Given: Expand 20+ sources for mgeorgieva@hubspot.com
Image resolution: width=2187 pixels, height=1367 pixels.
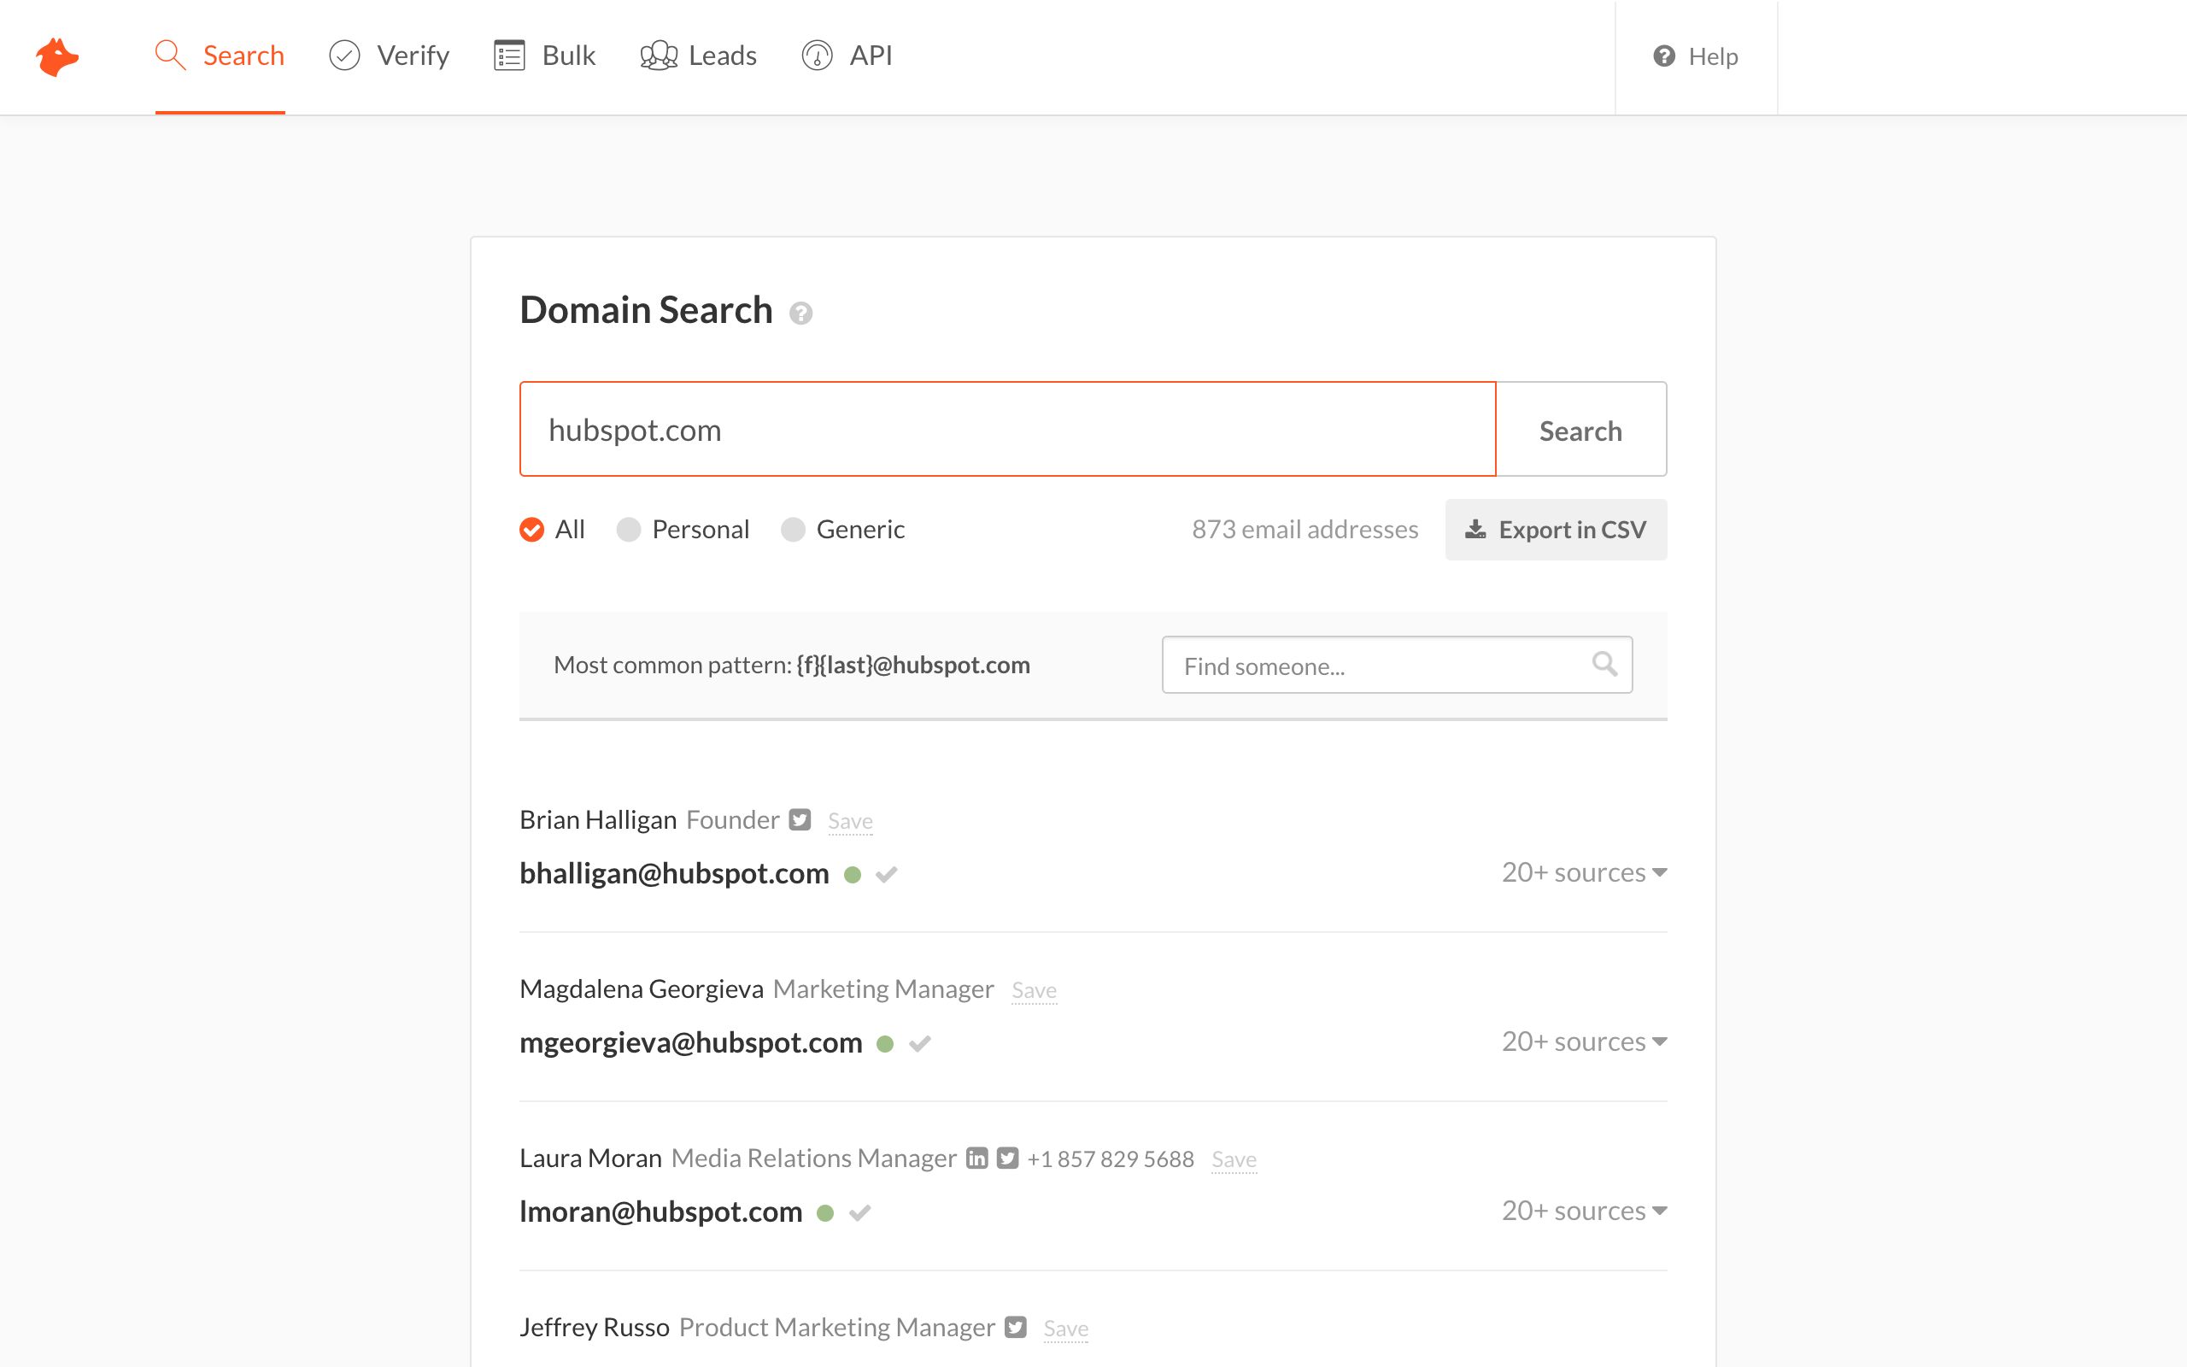Looking at the screenshot, I should click(x=1584, y=1041).
